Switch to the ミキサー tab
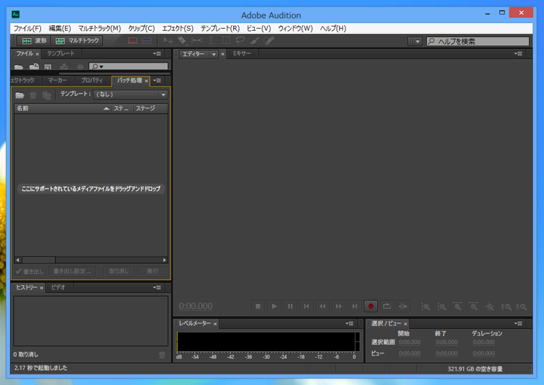 pos(241,54)
